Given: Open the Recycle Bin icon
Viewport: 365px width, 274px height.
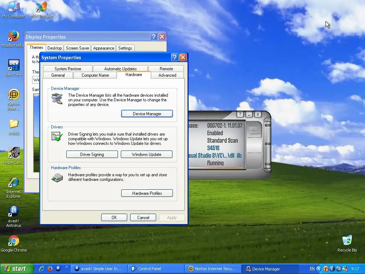Looking at the screenshot, I should pos(347,243).
